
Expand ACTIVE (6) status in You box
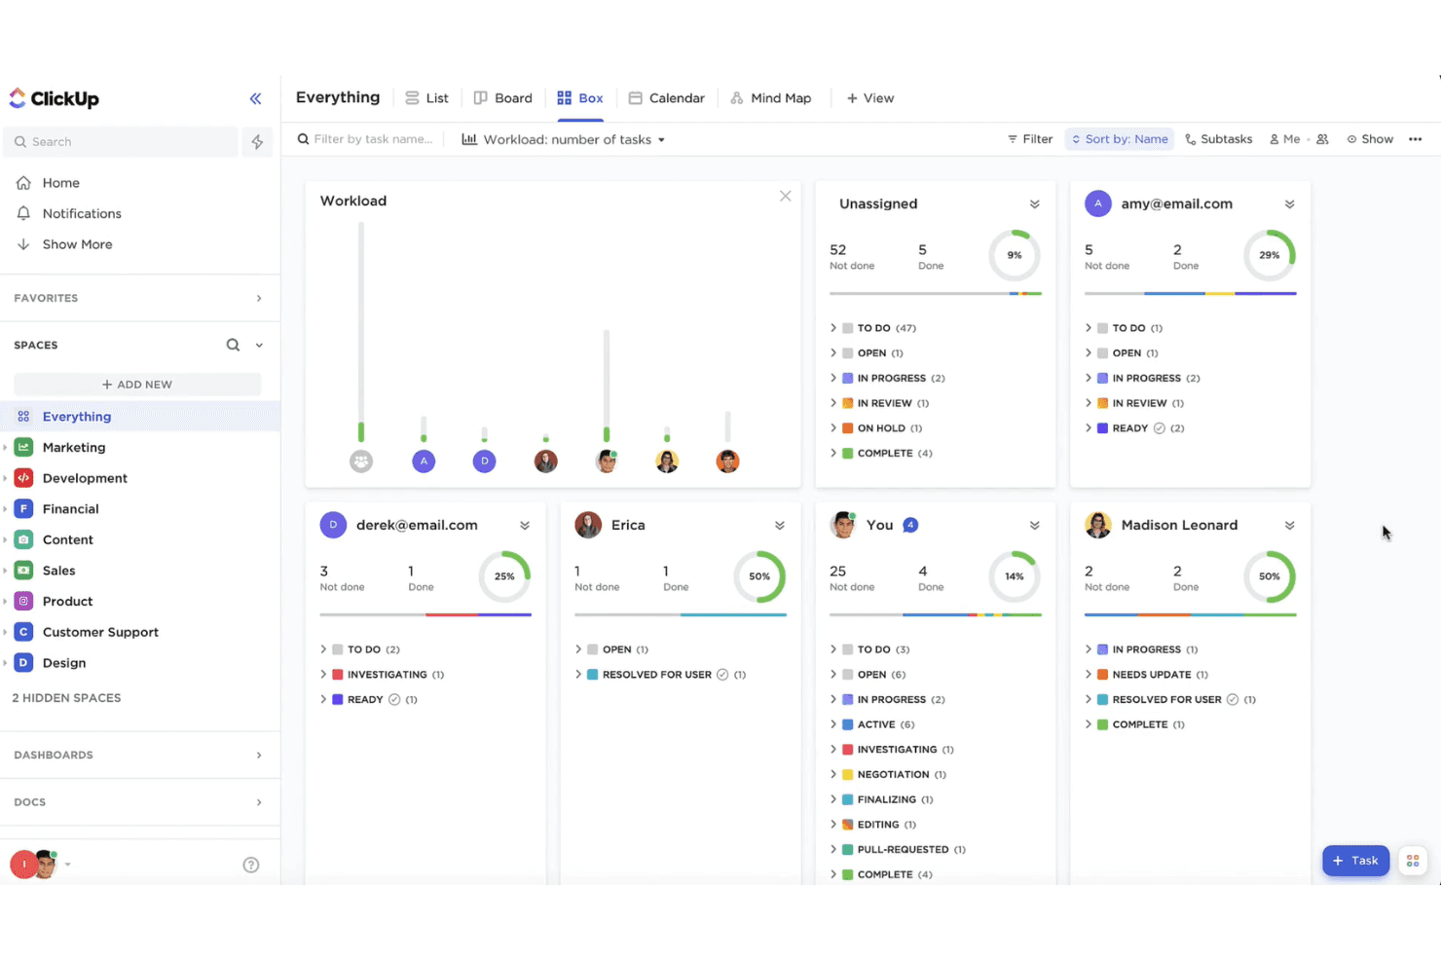[x=833, y=724]
